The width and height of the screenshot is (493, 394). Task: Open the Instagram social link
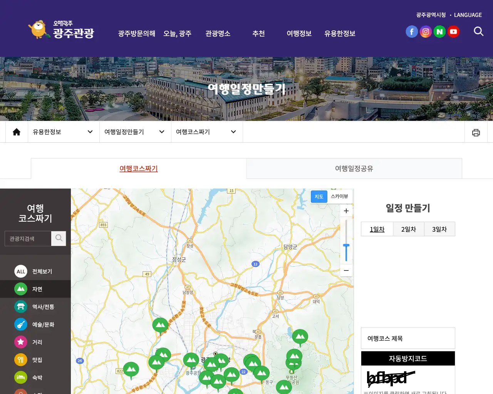tap(426, 32)
